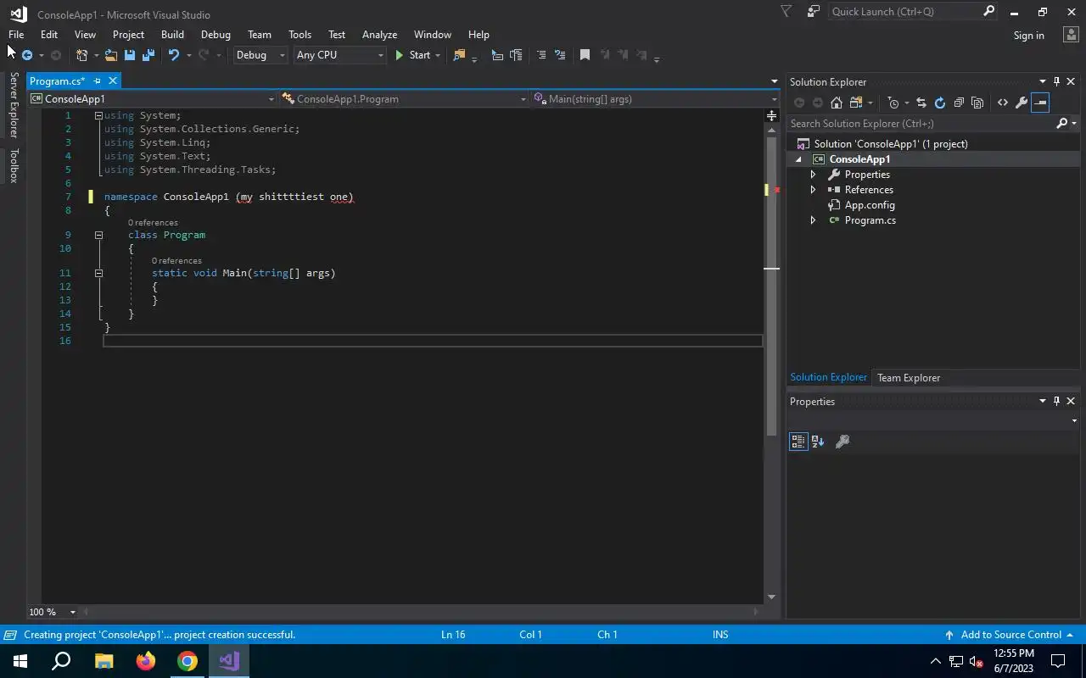The height and width of the screenshot is (678, 1086).
Task: Toggle Preview Selected Items in Solution Explorer
Action: pos(1040,103)
